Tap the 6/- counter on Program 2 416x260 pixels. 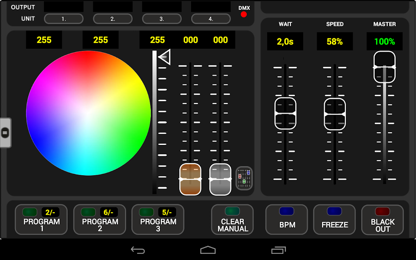tap(108, 211)
